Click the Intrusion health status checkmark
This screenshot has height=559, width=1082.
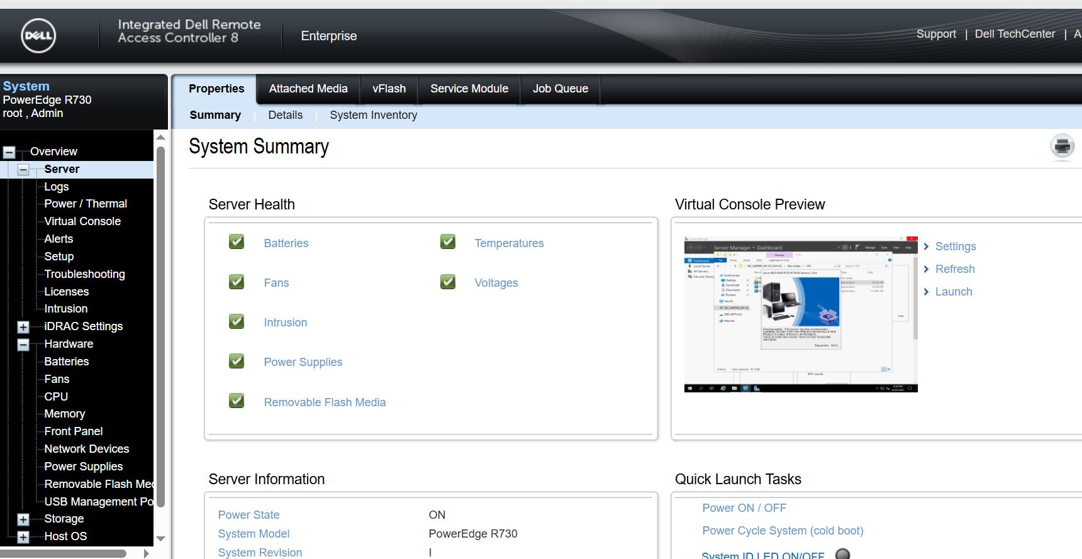237,321
